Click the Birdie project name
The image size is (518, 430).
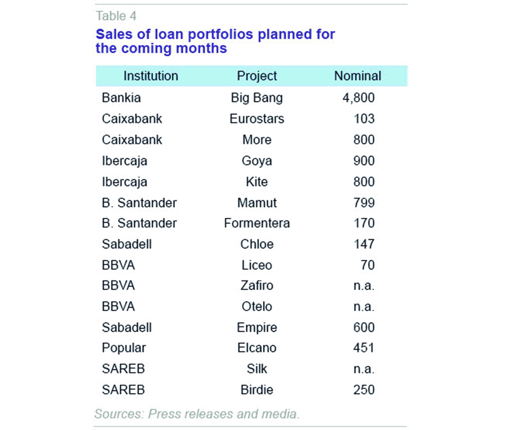257,390
